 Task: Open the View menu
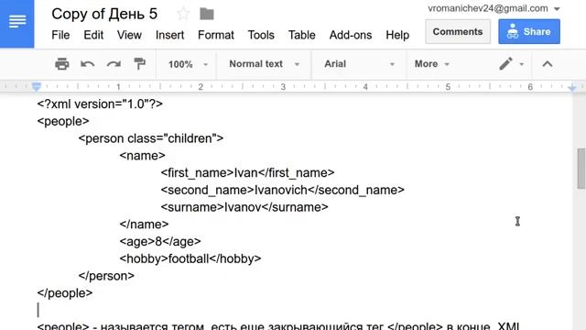(129, 35)
